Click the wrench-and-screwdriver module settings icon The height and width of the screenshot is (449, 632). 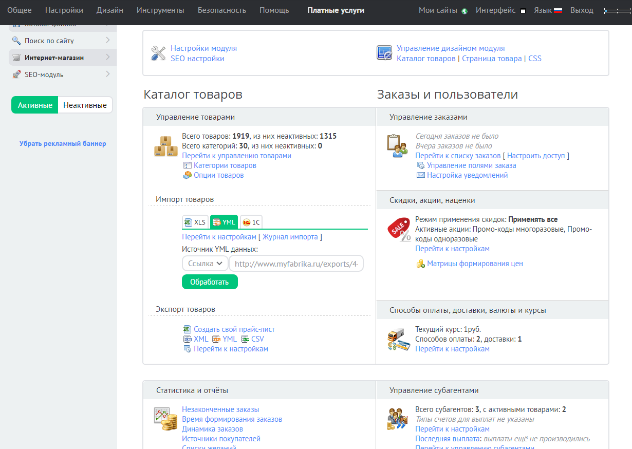158,53
